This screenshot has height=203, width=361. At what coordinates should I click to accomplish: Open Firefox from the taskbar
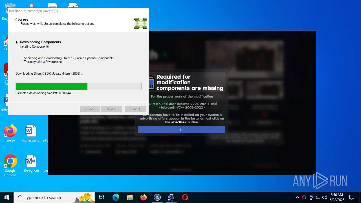(144, 197)
